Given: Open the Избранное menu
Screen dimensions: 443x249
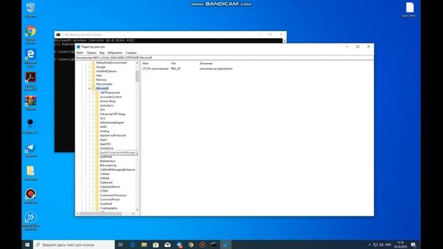Looking at the screenshot, I should [115, 53].
